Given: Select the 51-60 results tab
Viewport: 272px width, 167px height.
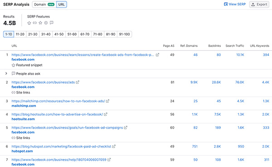Looking at the screenshot, I should click(72, 34).
